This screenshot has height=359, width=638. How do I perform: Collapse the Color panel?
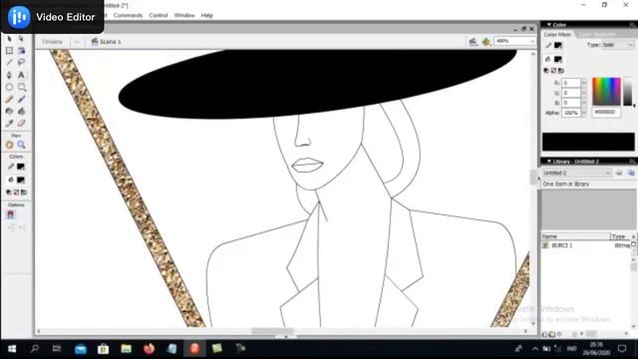(x=549, y=25)
